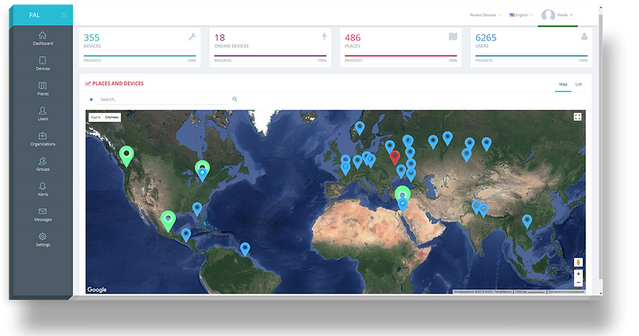Open Messages envelope in sidebar
639x336 pixels.
point(43,215)
